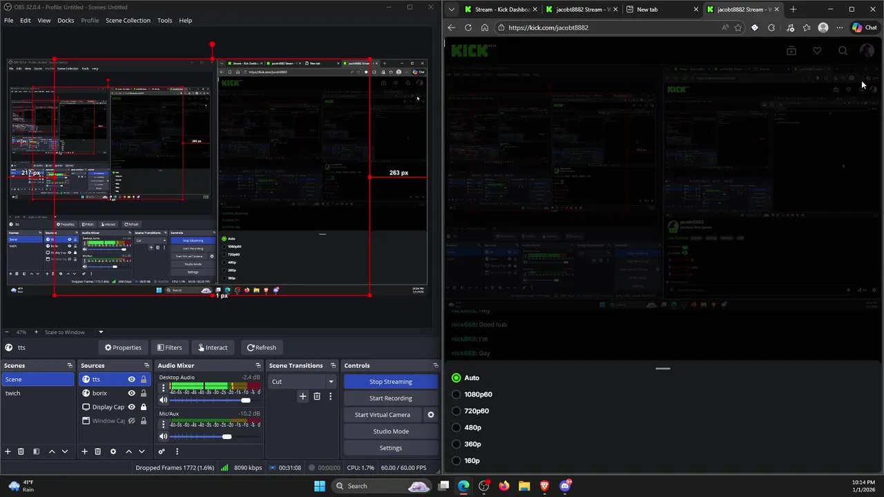
Task: Pop out the Sources dock icon
Action: point(146,366)
